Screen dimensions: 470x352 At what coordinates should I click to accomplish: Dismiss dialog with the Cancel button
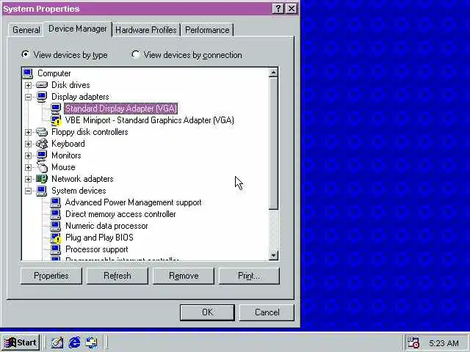(x=267, y=312)
